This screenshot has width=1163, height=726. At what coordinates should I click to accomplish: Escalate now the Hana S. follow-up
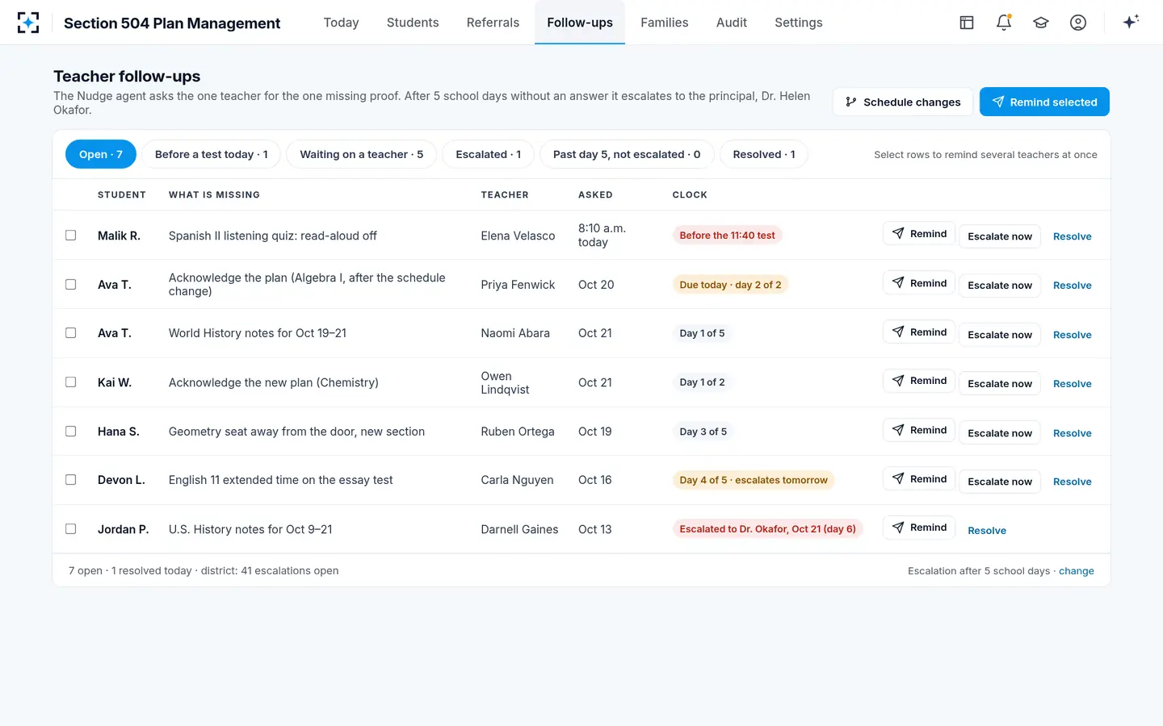click(x=1000, y=433)
